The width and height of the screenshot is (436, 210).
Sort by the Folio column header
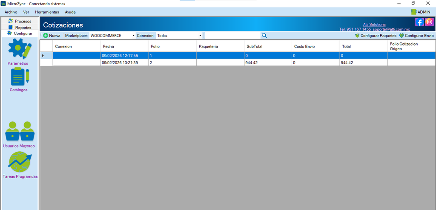(172, 46)
